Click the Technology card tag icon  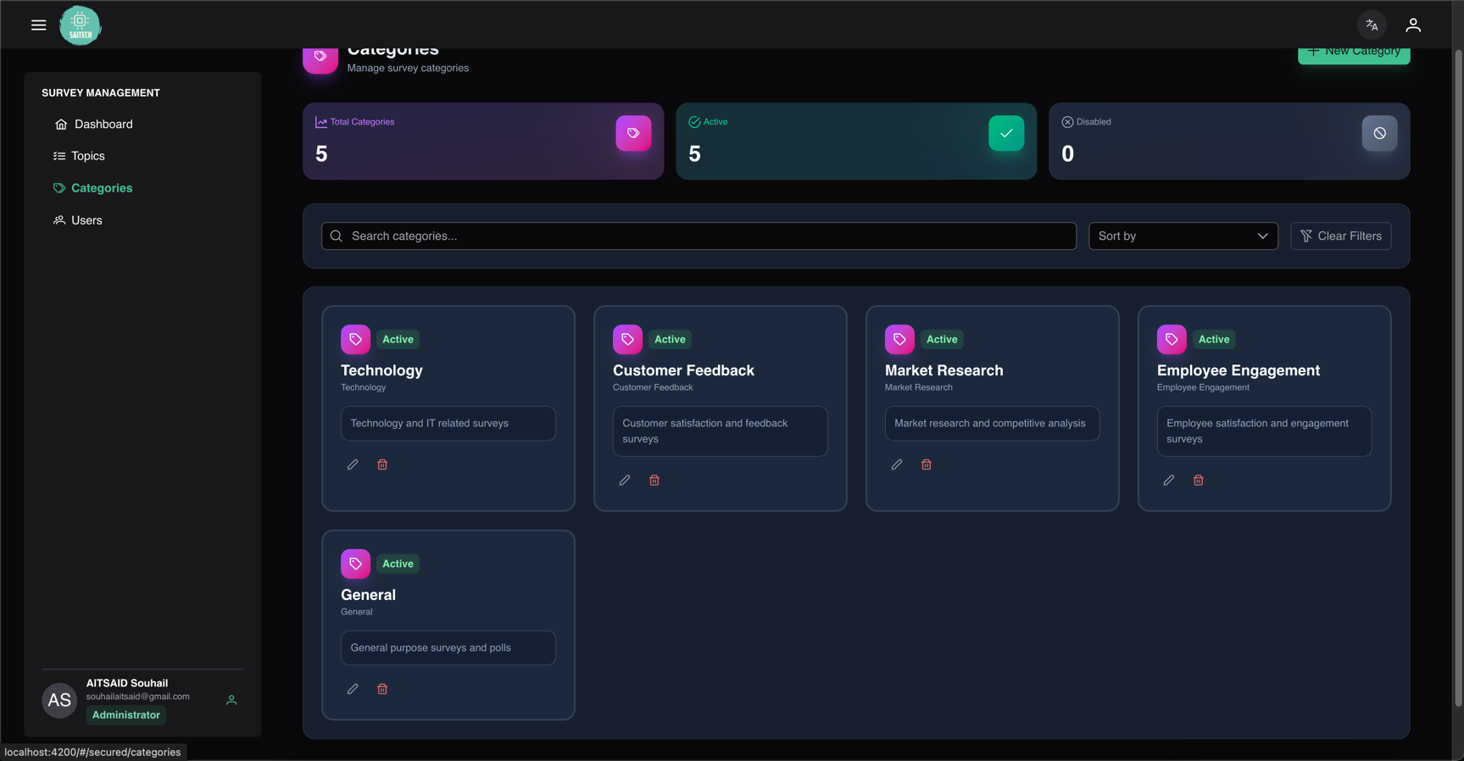tap(355, 339)
